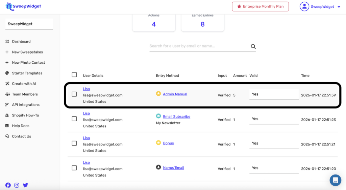The image size is (346, 190).
Task: Click the Enterprise Monthly Plan button
Action: [260, 6]
